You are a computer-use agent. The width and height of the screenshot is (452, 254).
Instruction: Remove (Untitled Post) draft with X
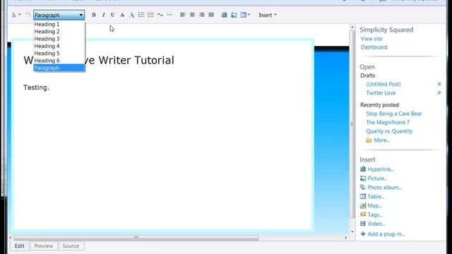pos(439,84)
